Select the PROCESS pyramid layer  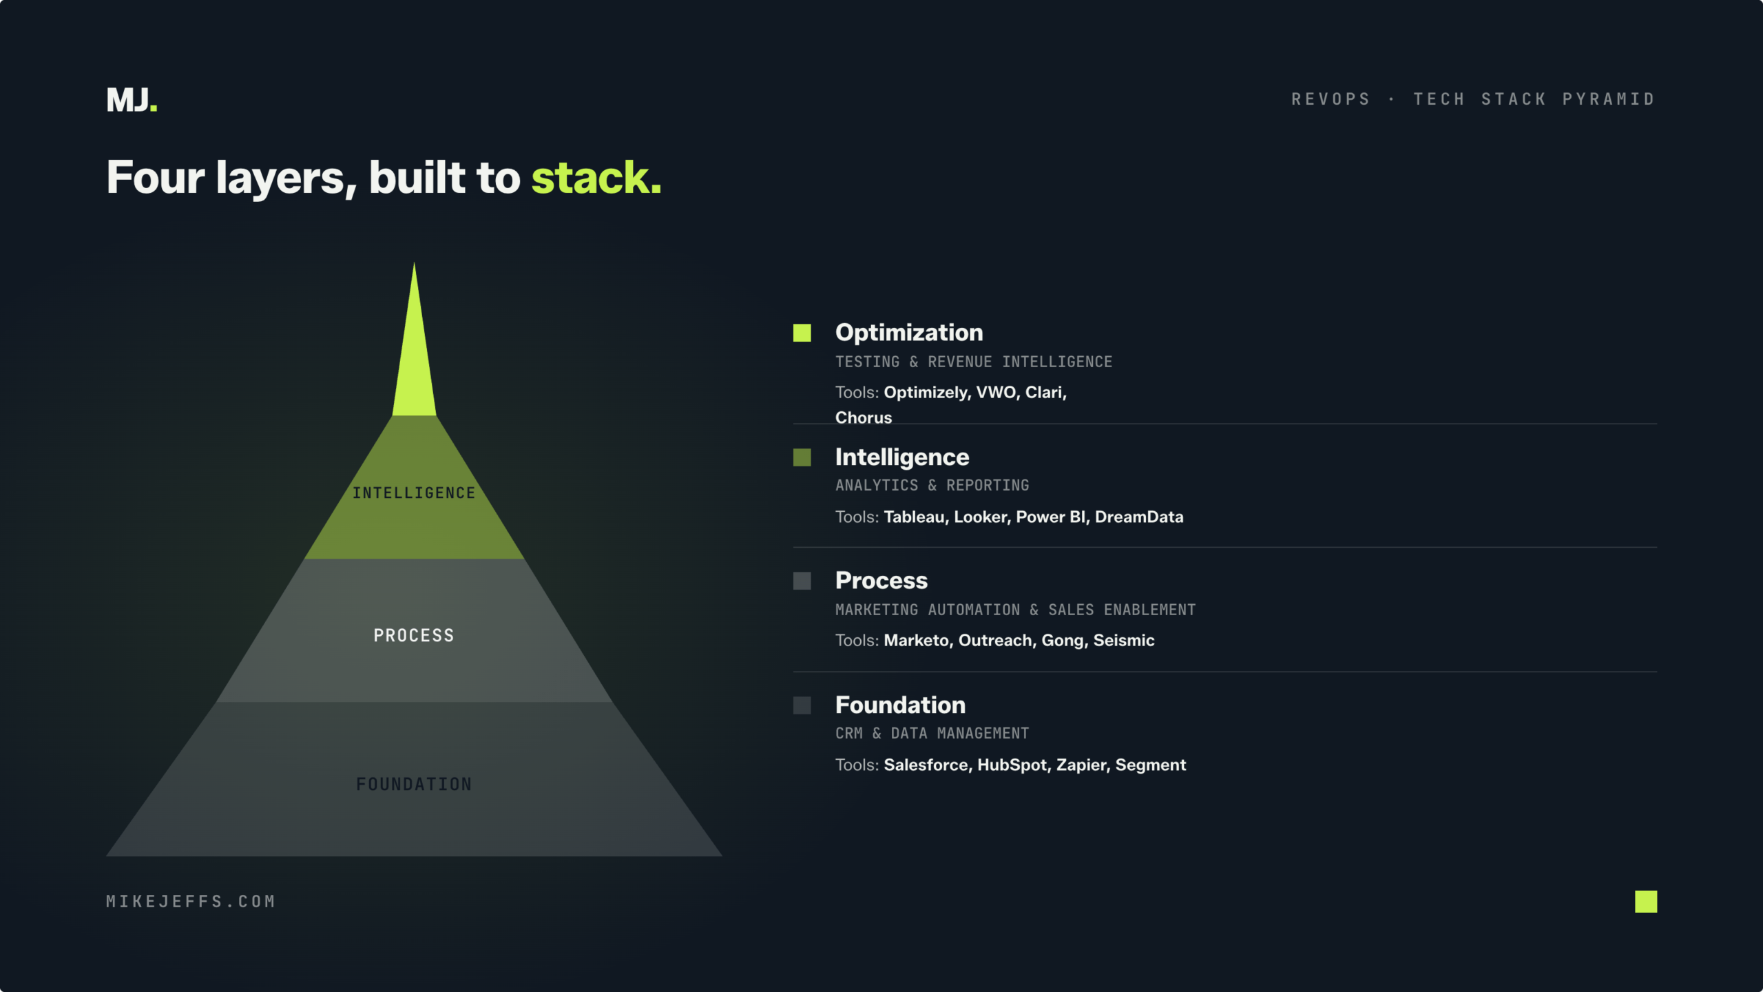[414, 631]
